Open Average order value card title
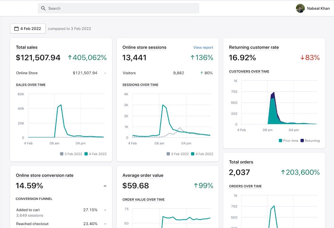The height and width of the screenshot is (228, 334). [143, 175]
